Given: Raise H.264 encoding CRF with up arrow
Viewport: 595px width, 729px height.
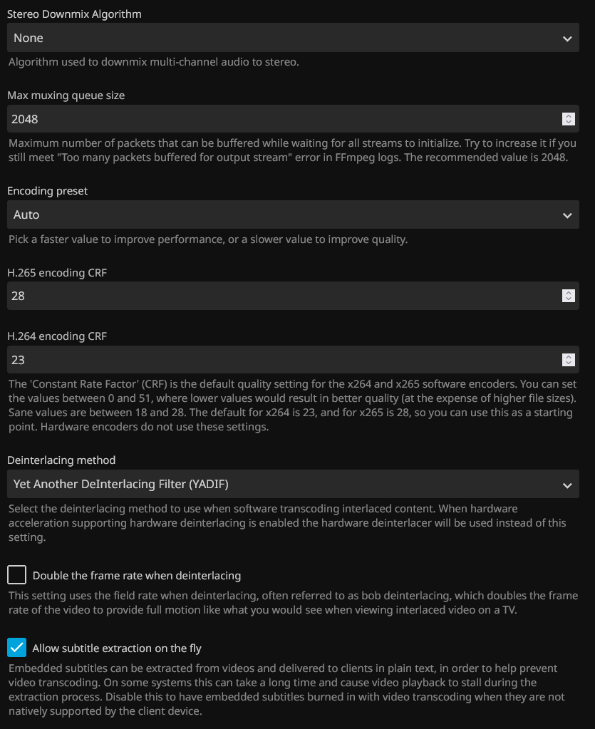Looking at the screenshot, I should click(568, 356).
